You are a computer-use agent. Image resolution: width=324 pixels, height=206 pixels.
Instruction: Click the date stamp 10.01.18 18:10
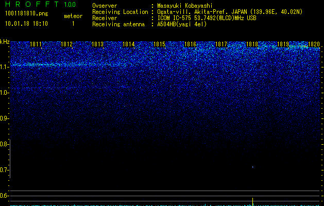26,24
